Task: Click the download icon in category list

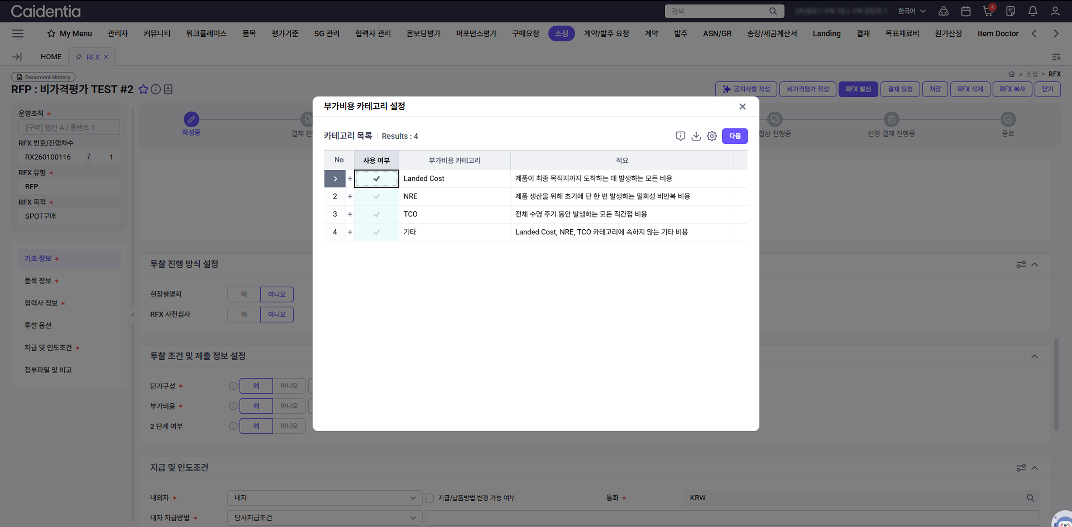Action: coord(696,136)
